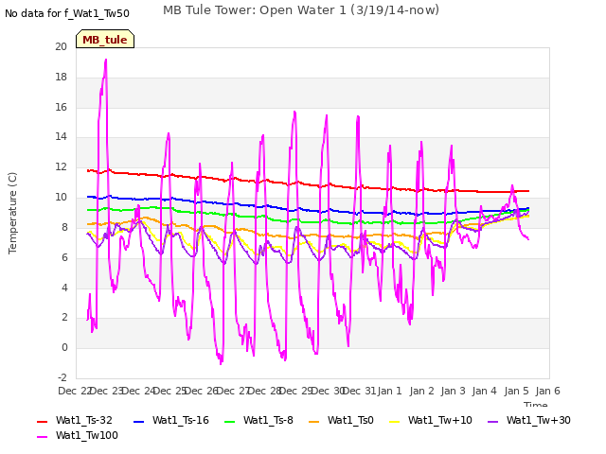This screenshot has width=606, height=454.
Task: Select the Wat1_Tw+30 legend label
Action: tap(539, 420)
